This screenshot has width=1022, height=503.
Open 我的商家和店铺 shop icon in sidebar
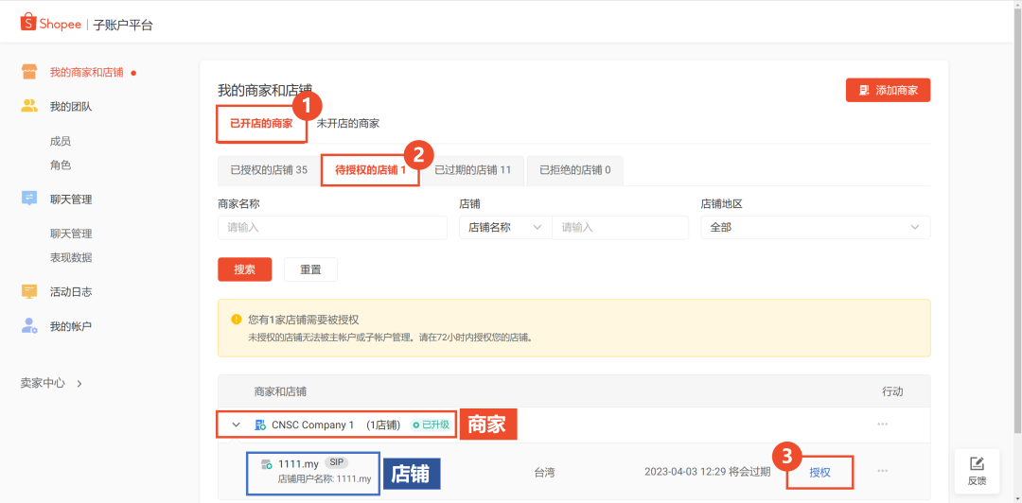pyautogui.click(x=29, y=72)
